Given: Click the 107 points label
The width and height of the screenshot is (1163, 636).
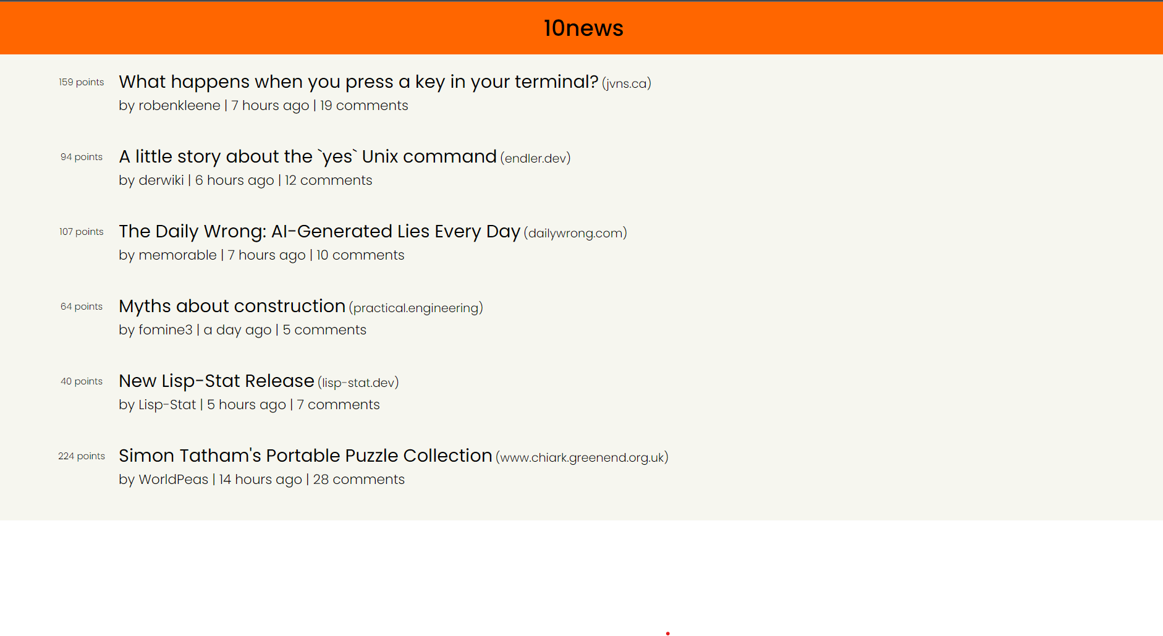Looking at the screenshot, I should point(82,232).
